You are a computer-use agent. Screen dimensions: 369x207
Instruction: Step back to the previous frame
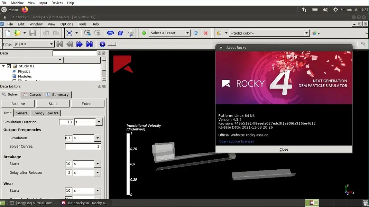coord(70,44)
